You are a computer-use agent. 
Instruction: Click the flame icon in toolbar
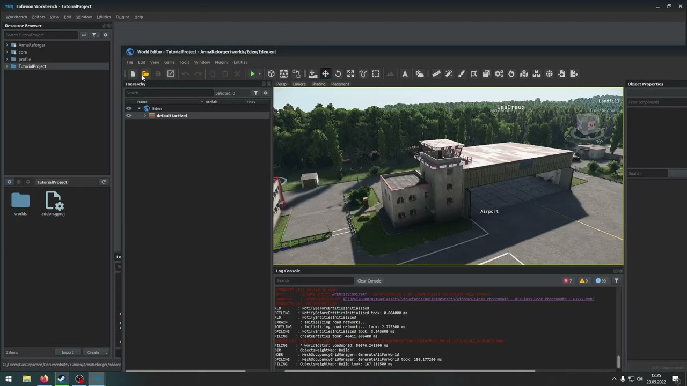[x=511, y=74]
